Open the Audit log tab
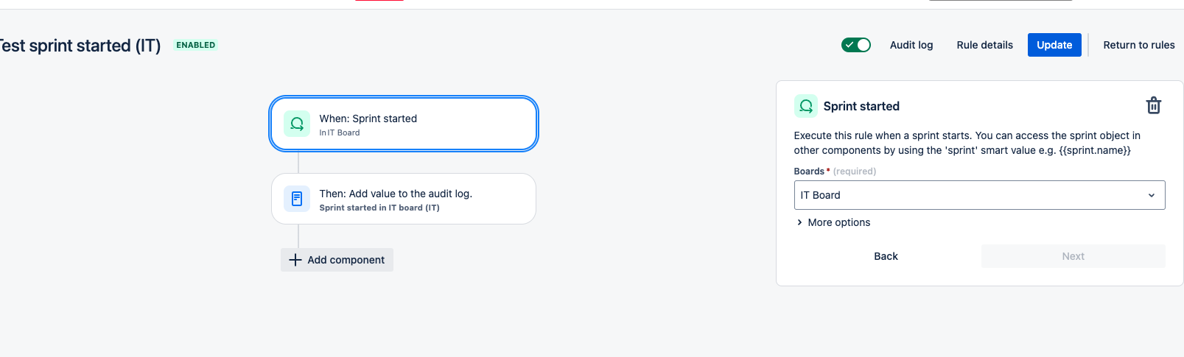The width and height of the screenshot is (1184, 357). (911, 45)
